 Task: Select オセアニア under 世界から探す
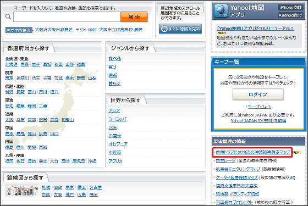click(x=118, y=144)
